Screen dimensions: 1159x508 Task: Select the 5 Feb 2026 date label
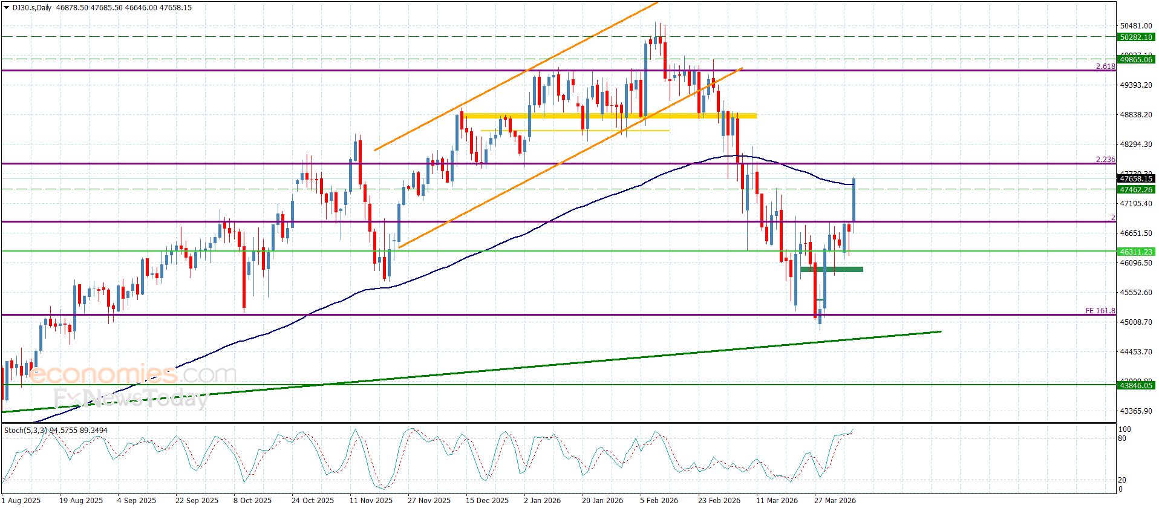click(659, 501)
